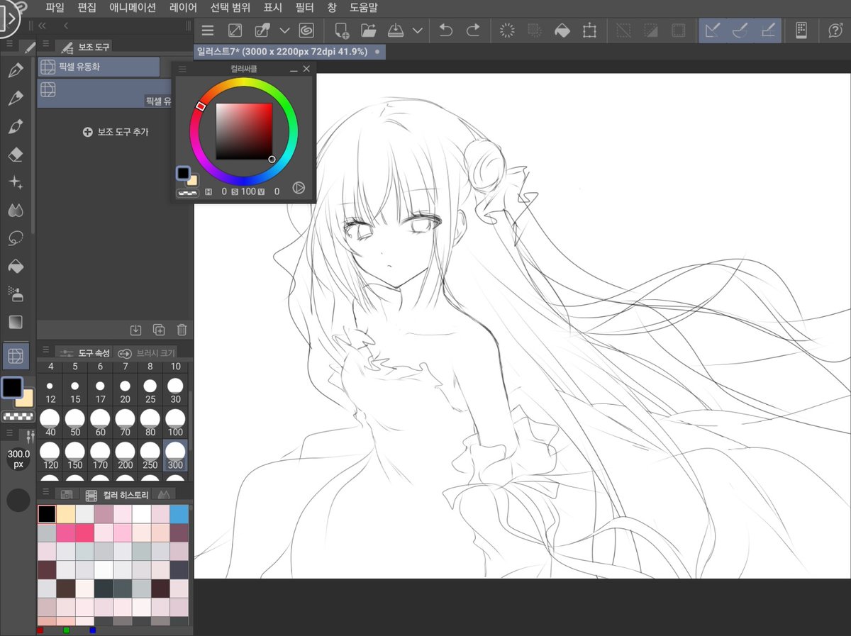Switch to the 브러시 크기 tab
This screenshot has height=636, width=851.
[x=145, y=353]
